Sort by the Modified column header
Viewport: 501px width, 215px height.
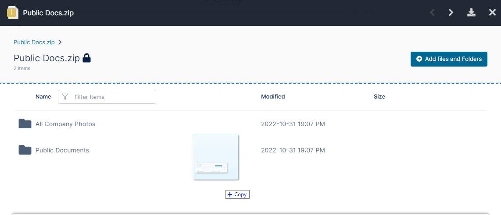point(273,97)
